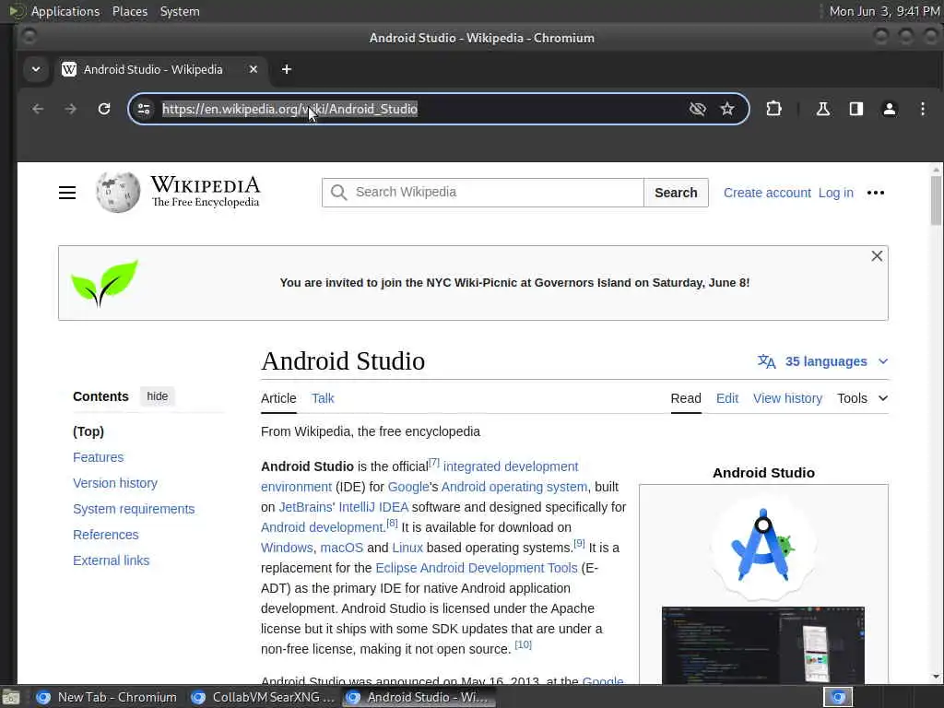The height and width of the screenshot is (708, 944).
Task: Open integrated development environment link
Action: [511, 466]
